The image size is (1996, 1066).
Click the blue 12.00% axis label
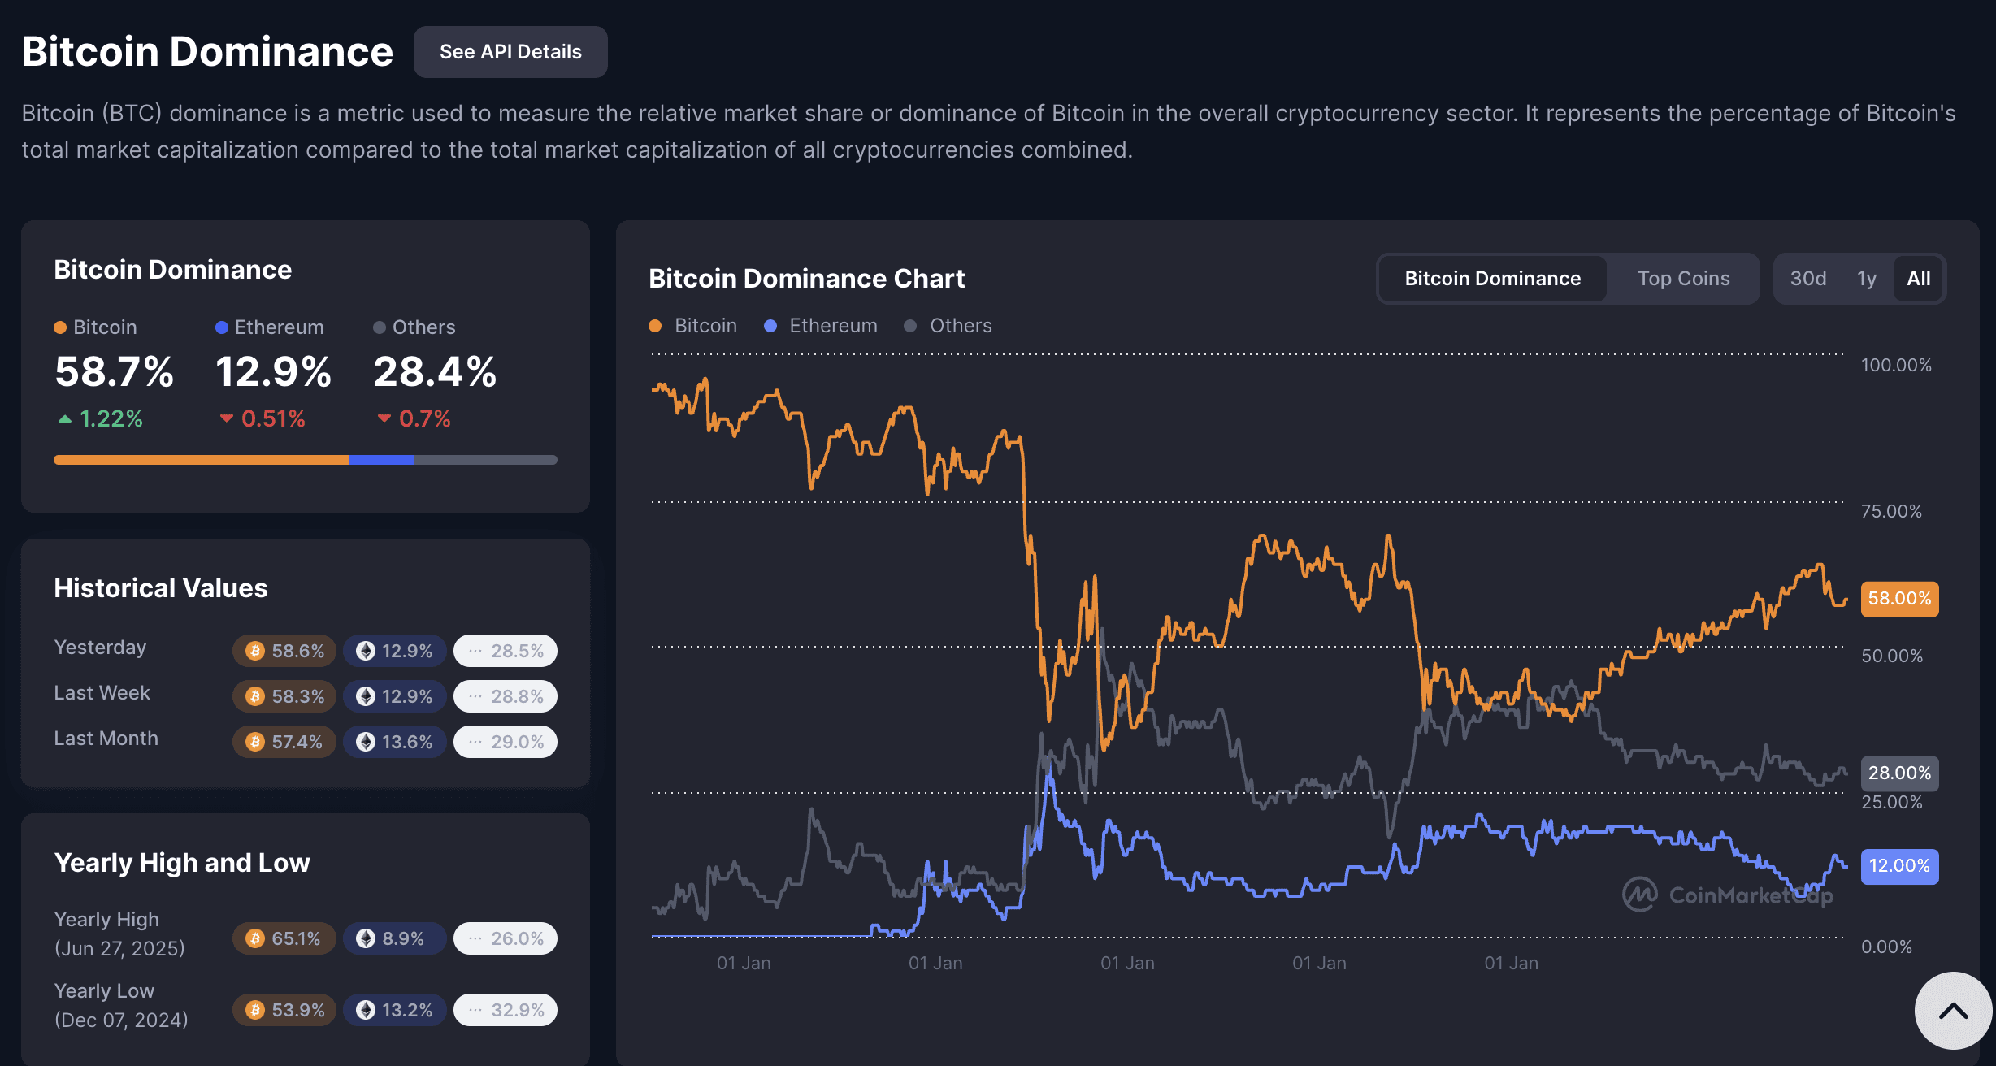pyautogui.click(x=1898, y=866)
